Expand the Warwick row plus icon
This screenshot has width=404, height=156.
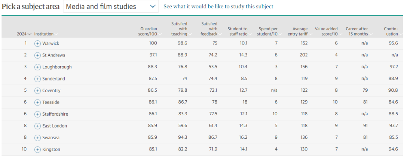click(x=37, y=43)
